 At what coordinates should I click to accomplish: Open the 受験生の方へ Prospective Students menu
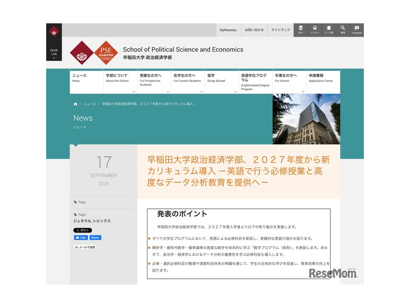point(154,81)
